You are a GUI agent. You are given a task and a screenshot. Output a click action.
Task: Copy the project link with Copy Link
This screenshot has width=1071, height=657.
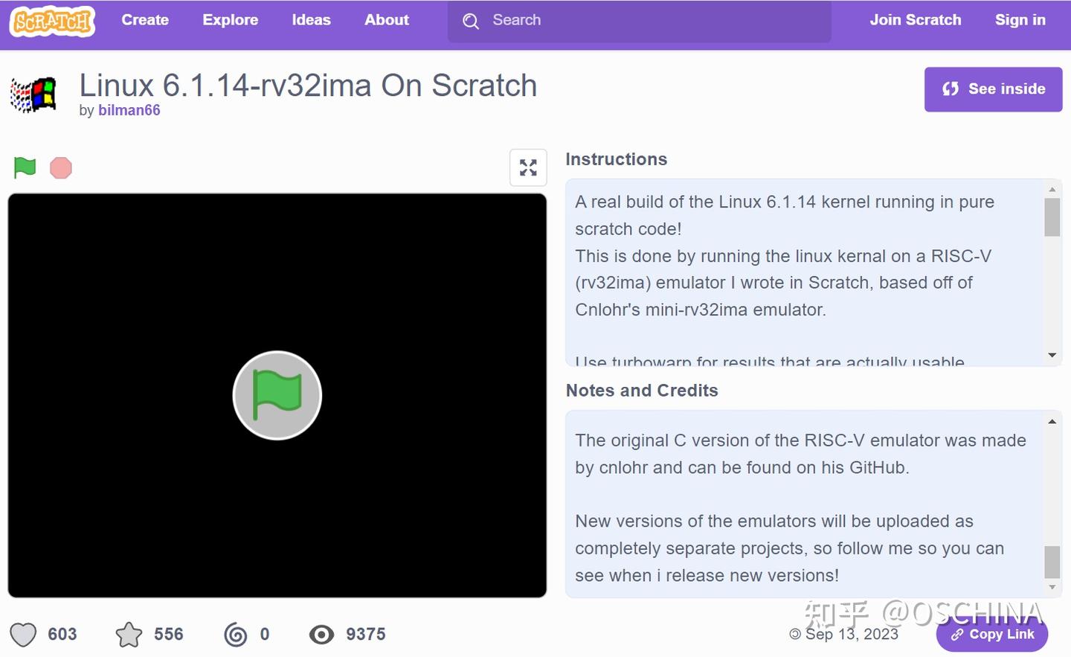[992, 634]
